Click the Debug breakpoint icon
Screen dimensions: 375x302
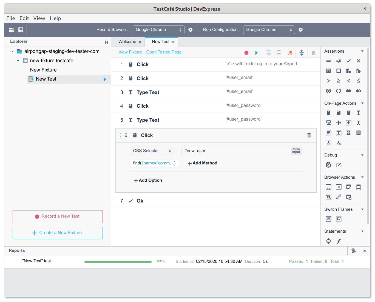pyautogui.click(x=328, y=165)
